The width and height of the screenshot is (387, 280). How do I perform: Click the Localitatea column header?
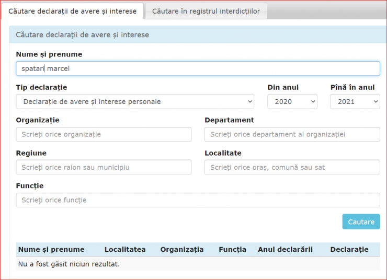coord(125,249)
